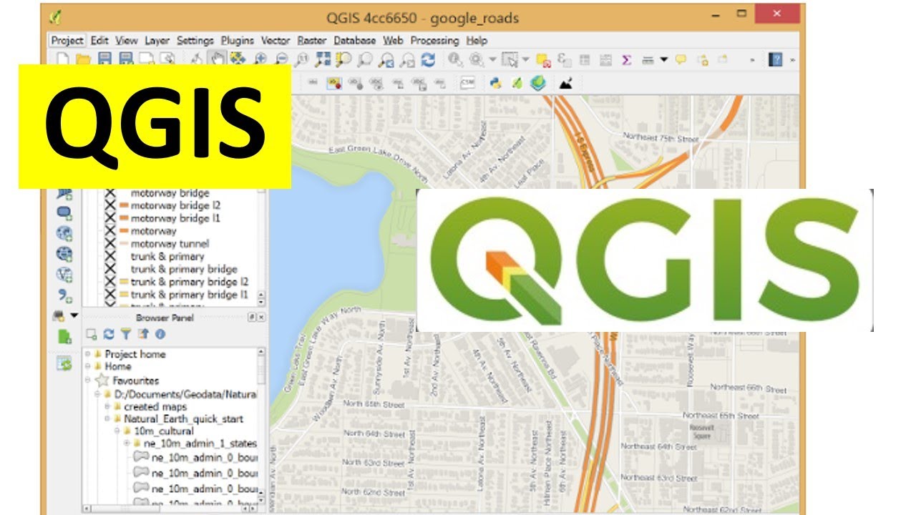Select the Measure line ruler tool
The height and width of the screenshot is (515, 916).
click(648, 60)
